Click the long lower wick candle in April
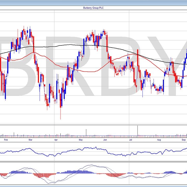This screenshot has width=187, height=187. (x=61, y=113)
